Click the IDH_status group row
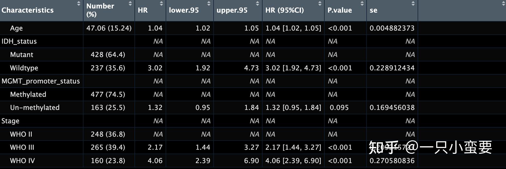 19,41
